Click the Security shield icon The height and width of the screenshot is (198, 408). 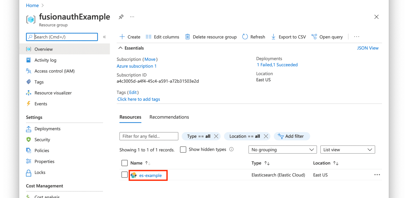pyautogui.click(x=29, y=140)
